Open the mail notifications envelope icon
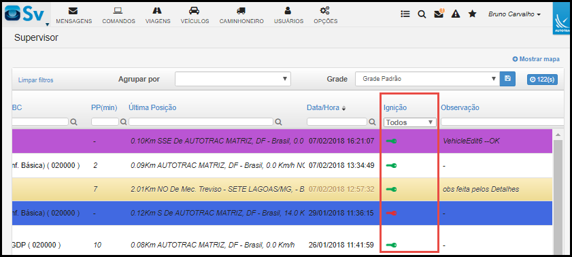The height and width of the screenshot is (257, 572). [439, 14]
